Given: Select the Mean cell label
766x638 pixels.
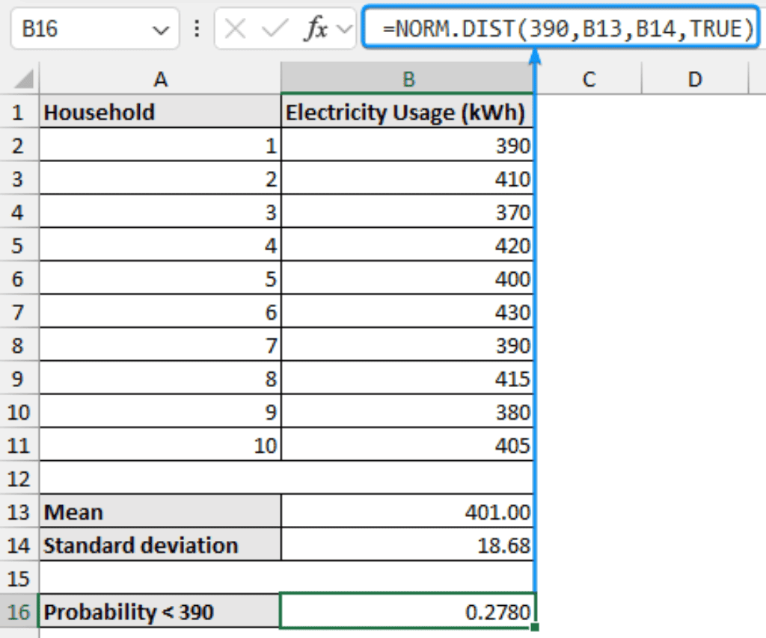Looking at the screenshot, I should 161,512.
